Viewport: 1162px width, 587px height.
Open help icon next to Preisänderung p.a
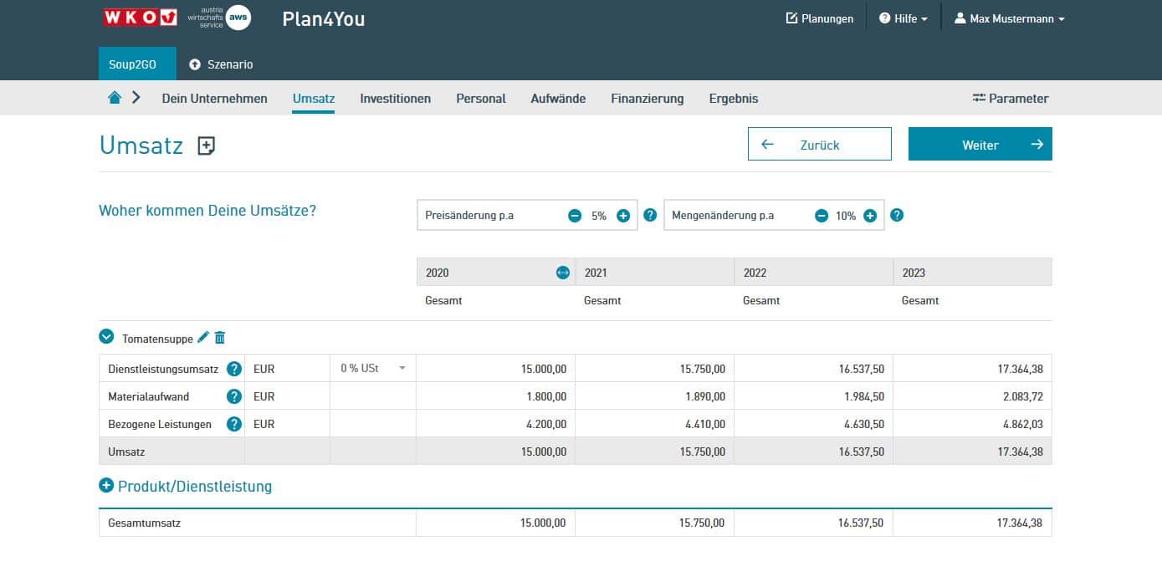(650, 216)
